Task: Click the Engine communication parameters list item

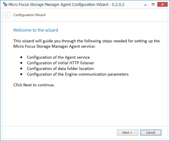Action: (x=78, y=74)
